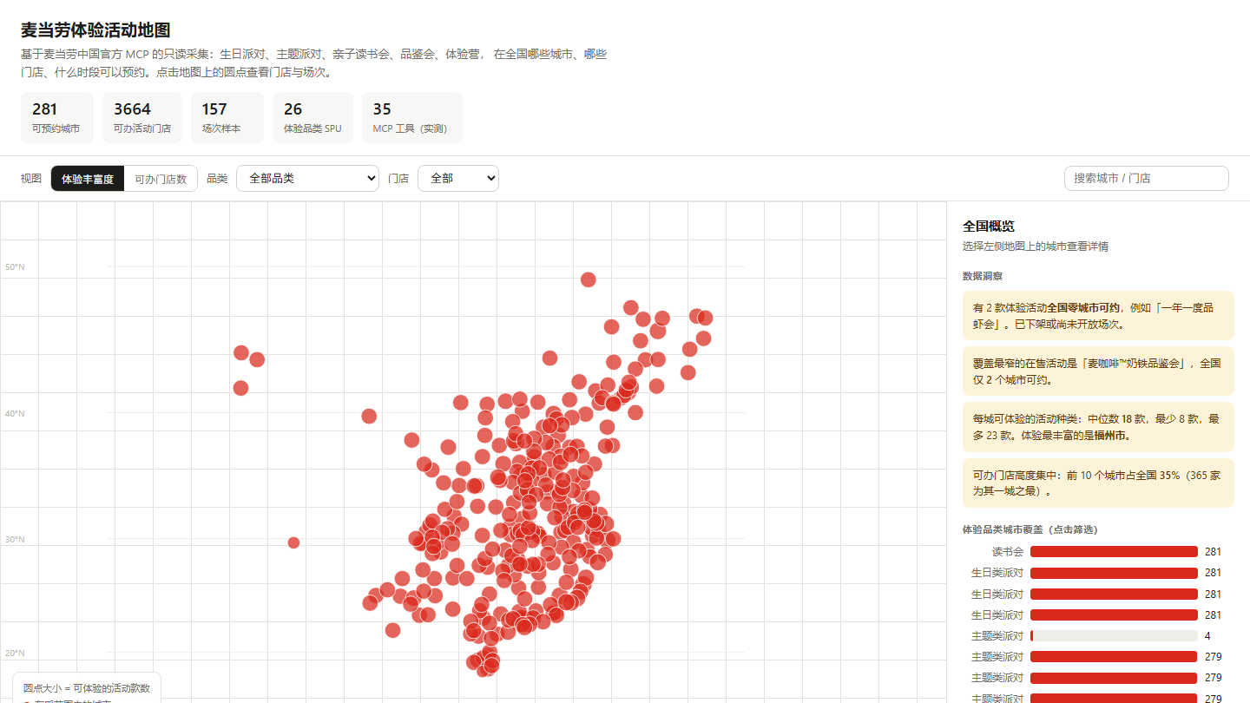Click the 50°N latitude label

[x=15, y=266]
